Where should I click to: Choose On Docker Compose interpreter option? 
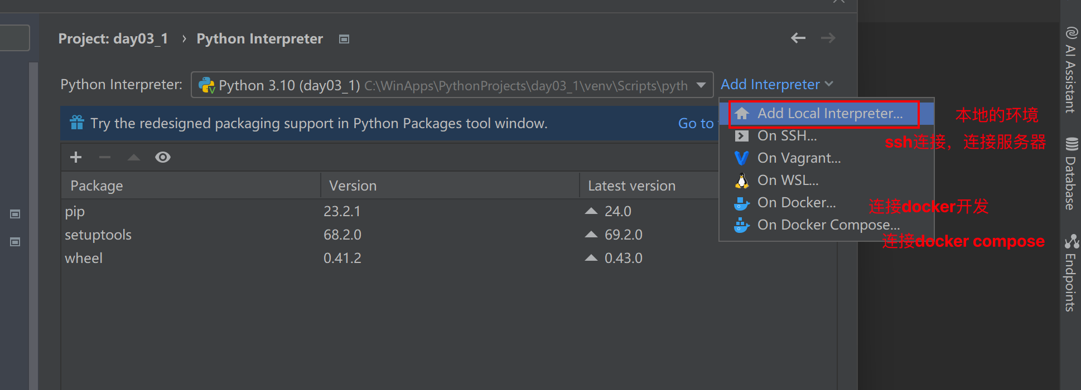pos(828,225)
